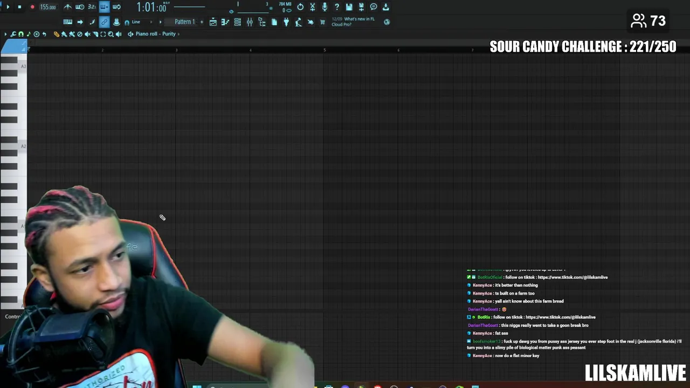The width and height of the screenshot is (690, 388).
Task: Choose the Select marquee tool
Action: [103, 34]
